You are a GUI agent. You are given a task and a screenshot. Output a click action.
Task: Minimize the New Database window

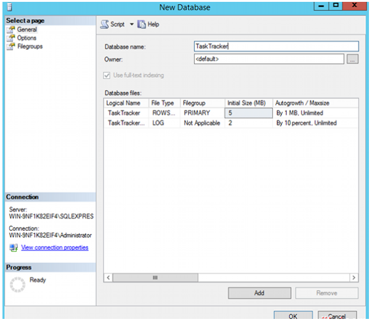coord(321,6)
